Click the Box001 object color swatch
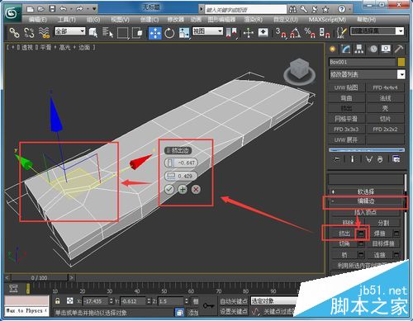This screenshot has height=321, width=413. pyautogui.click(x=401, y=62)
